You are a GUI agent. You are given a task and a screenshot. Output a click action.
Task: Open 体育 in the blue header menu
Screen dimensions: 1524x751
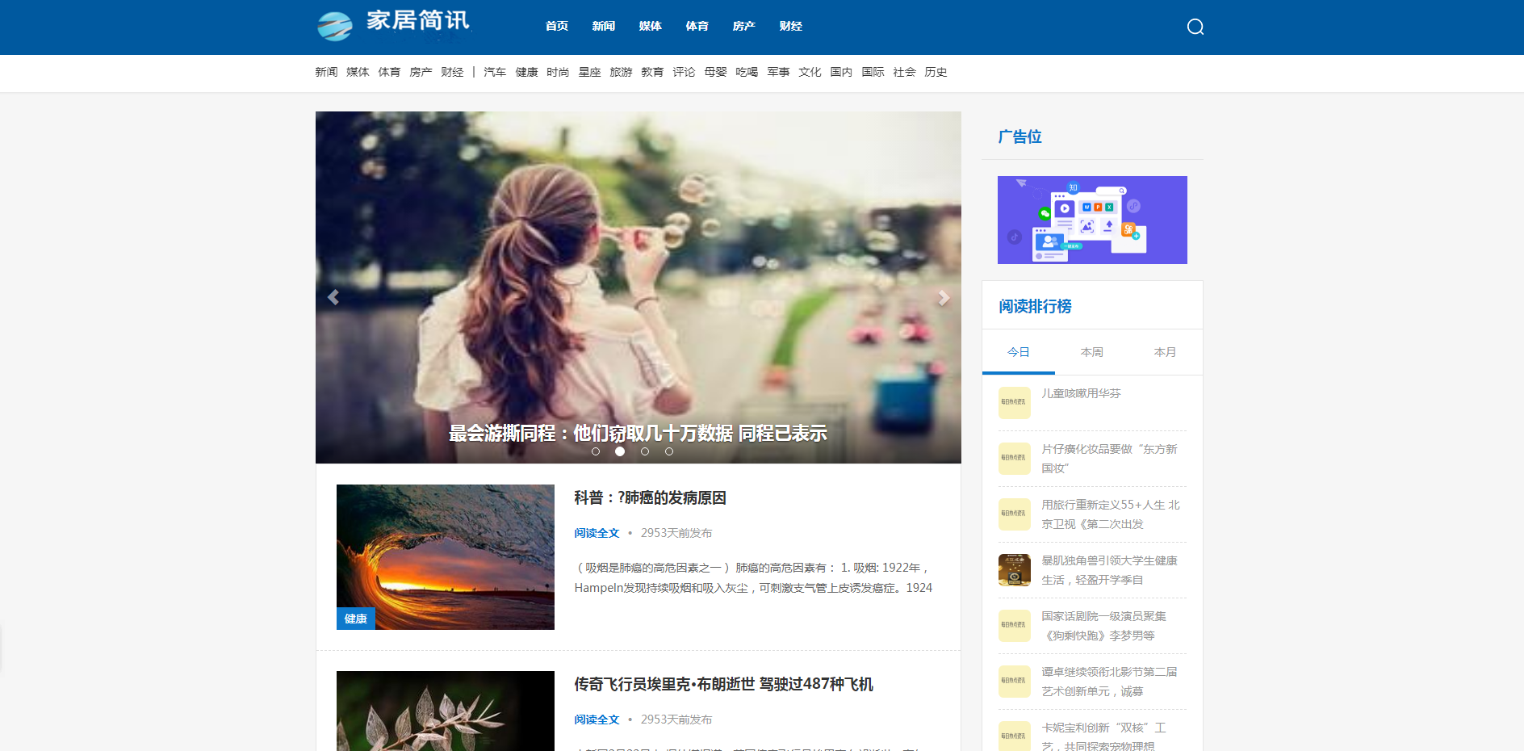click(697, 26)
